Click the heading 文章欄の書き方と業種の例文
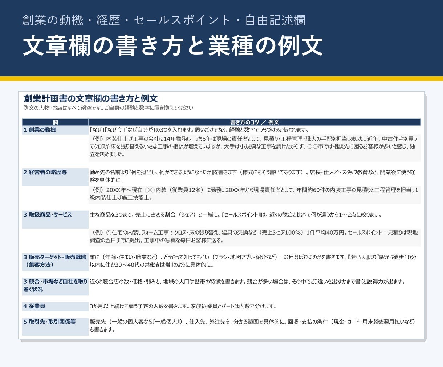The width and height of the screenshot is (443, 367). (173, 46)
